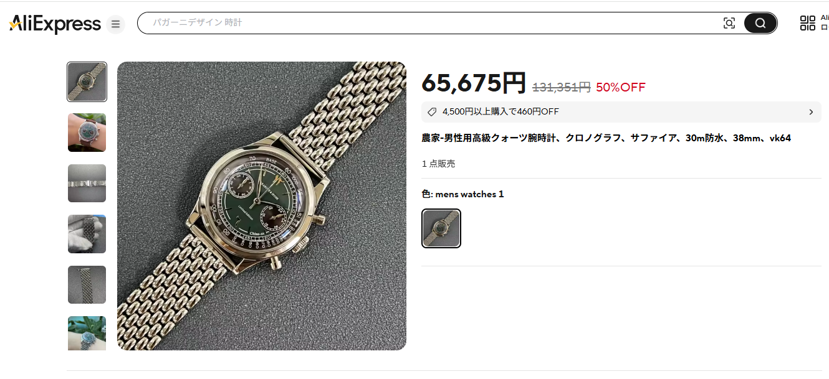Select the mens watches 1 color swatch
This screenshot has width=829, height=379.
(x=441, y=228)
